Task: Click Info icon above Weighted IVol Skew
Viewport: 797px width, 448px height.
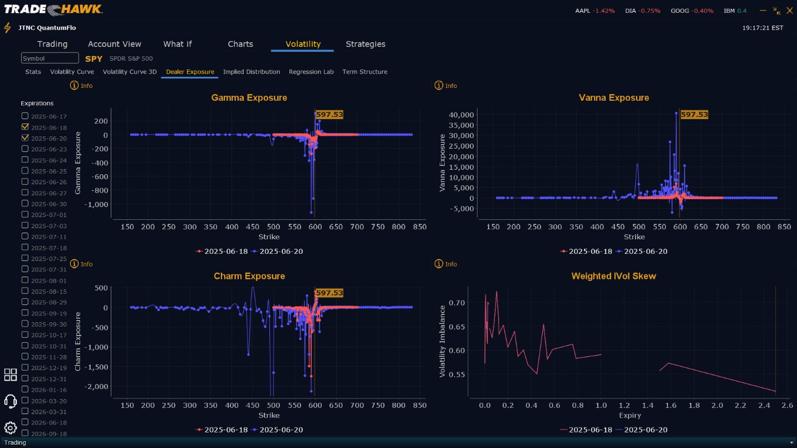Action: pyautogui.click(x=439, y=264)
